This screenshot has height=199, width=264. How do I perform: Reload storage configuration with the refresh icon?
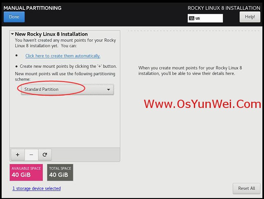(45, 155)
